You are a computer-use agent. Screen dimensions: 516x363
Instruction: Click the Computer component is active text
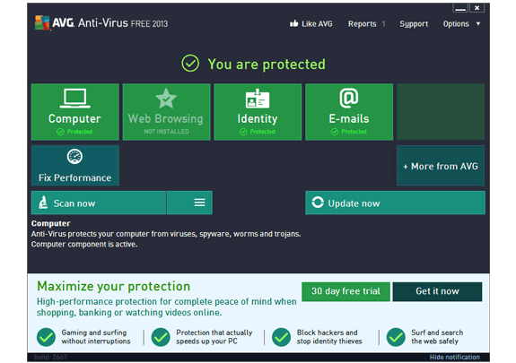pyautogui.click(x=84, y=245)
